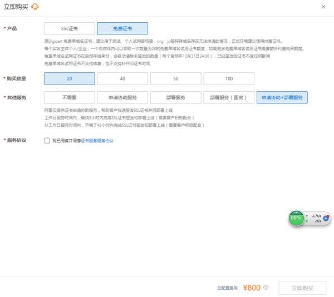Click the help icon beside ¥800 price
The image size is (334, 297).
tap(266, 288)
